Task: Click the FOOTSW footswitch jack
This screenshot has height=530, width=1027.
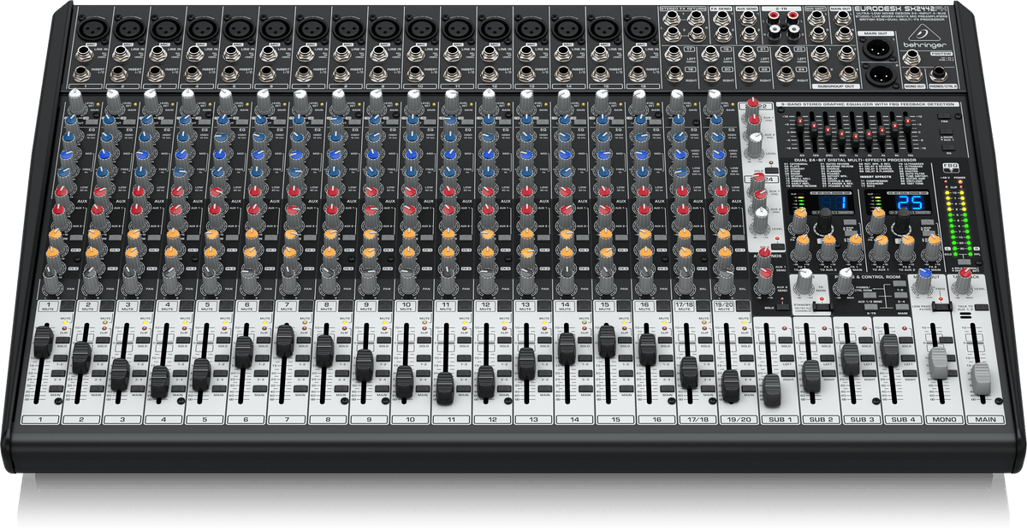Action: tap(911, 56)
